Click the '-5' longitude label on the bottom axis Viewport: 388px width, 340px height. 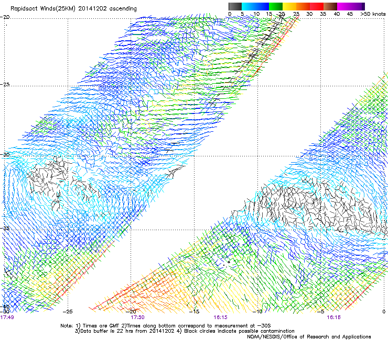pyautogui.click(x=321, y=311)
